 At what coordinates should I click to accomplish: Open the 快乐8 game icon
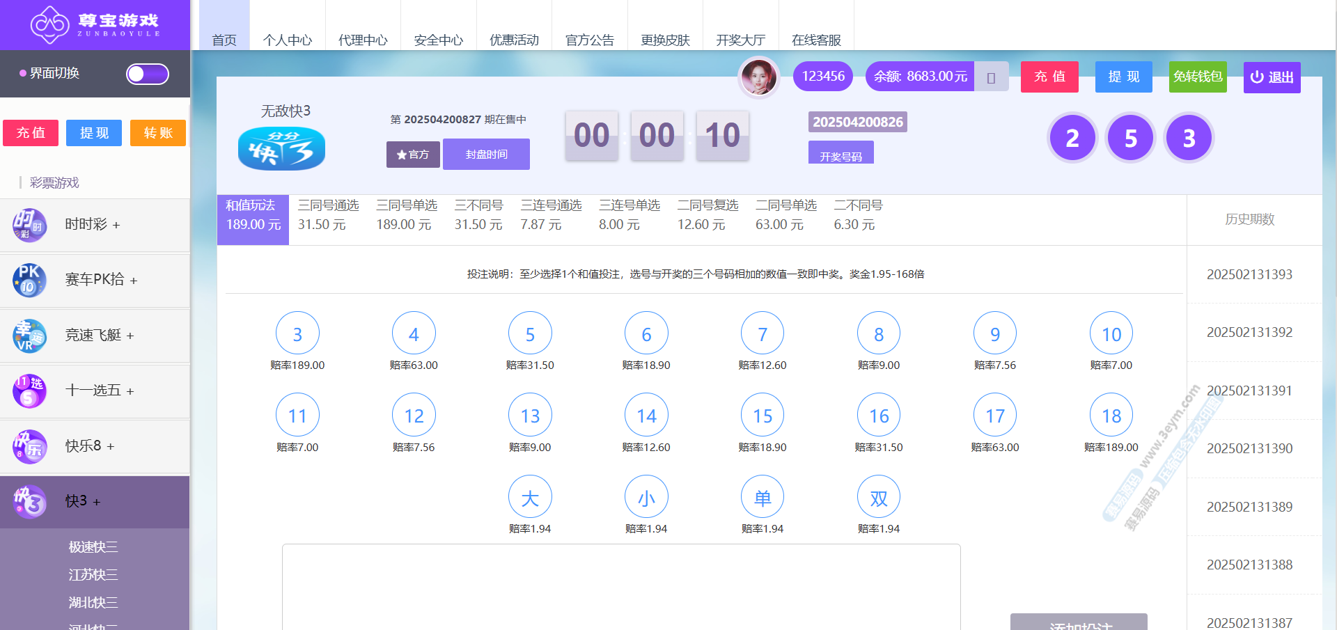click(x=29, y=446)
